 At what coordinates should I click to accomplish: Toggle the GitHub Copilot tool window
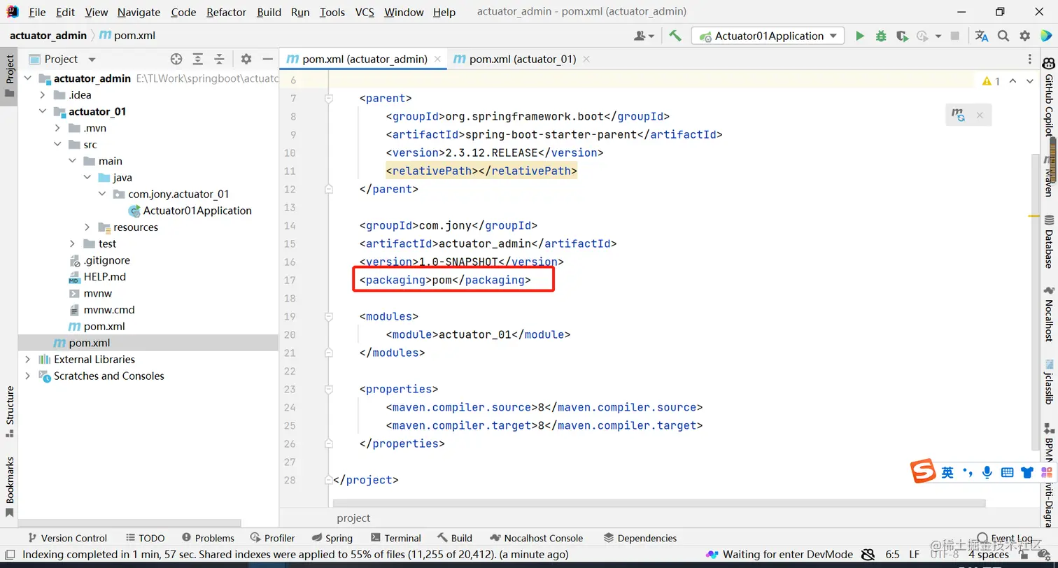pos(1049,98)
